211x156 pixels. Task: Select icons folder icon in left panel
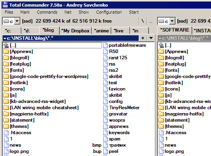[6, 89]
